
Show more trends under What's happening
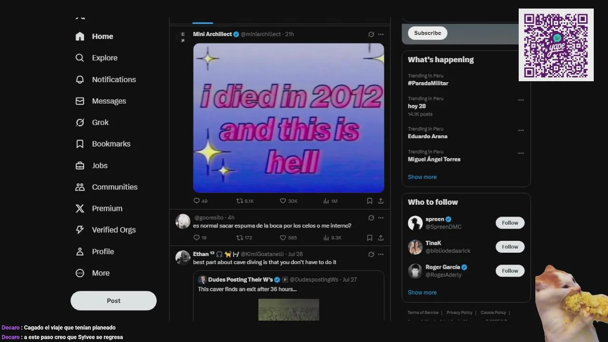click(422, 177)
